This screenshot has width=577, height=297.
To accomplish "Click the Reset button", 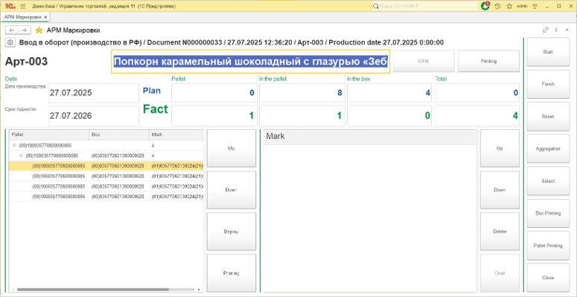I will click(547, 117).
